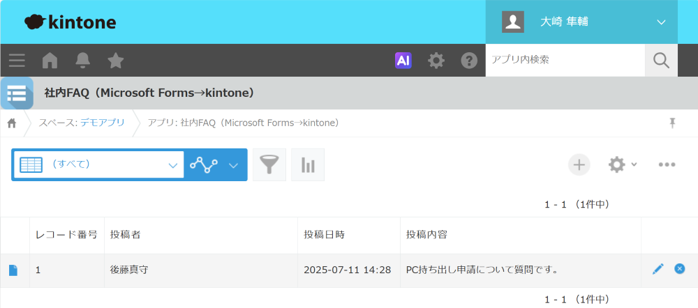This screenshot has width=698, height=308.
Task: Edit record 1 with pencil icon
Action: 658,269
